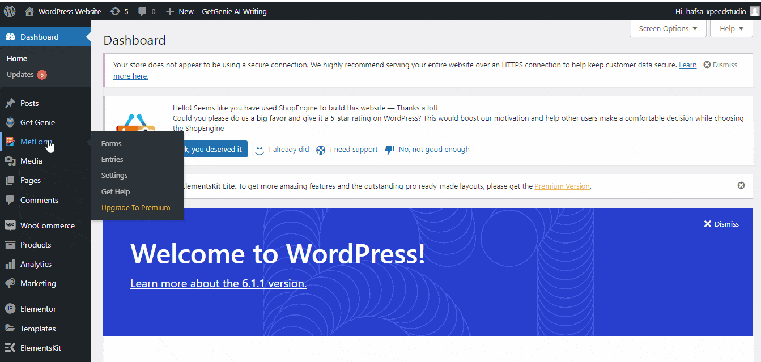This screenshot has width=761, height=362.
Task: Open GetGenie AI Writing in admin bar
Action: tap(234, 11)
